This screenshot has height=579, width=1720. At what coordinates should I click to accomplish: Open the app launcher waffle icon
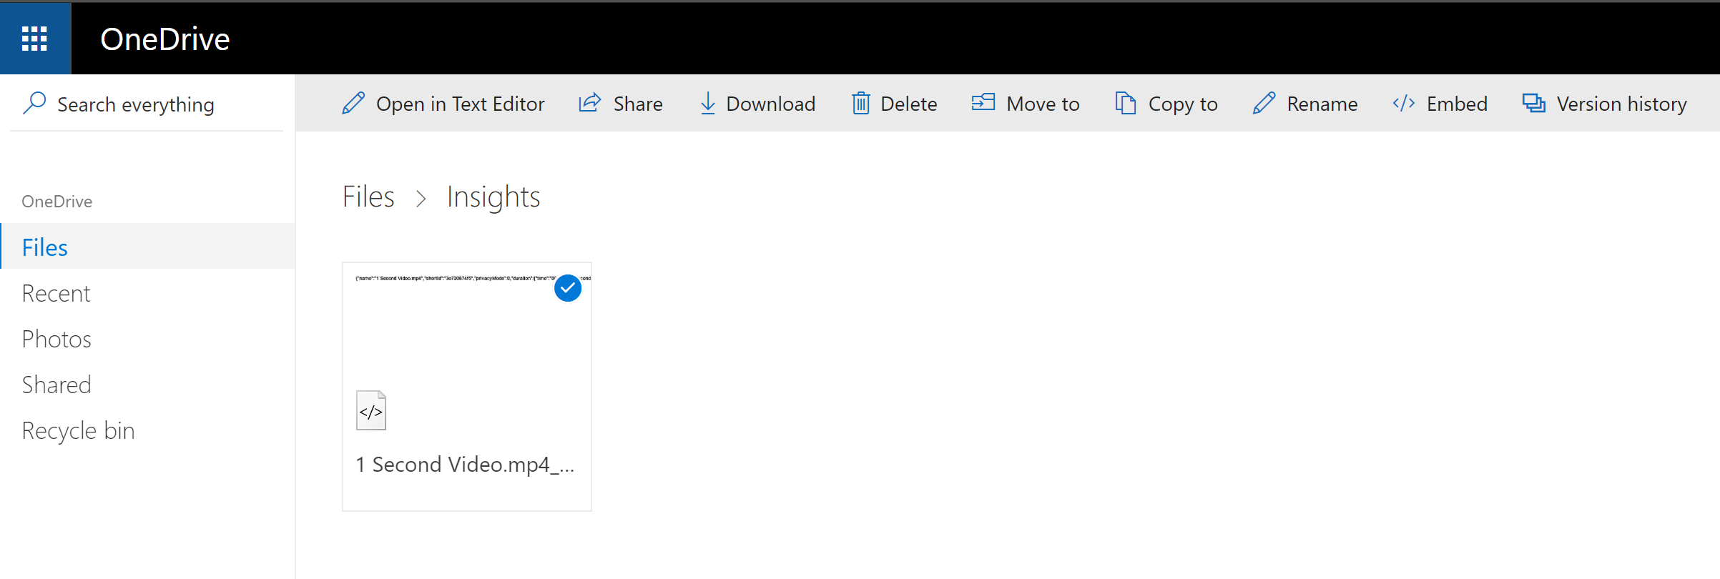pos(34,39)
